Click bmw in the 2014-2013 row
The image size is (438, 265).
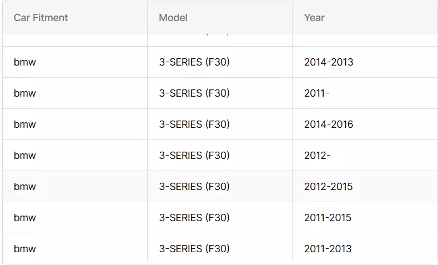[25, 62]
